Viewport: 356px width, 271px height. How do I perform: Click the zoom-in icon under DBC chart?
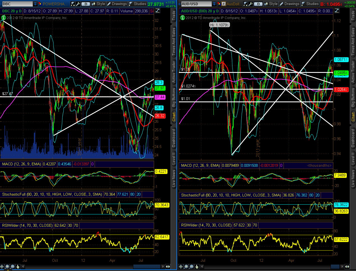click(x=7, y=267)
